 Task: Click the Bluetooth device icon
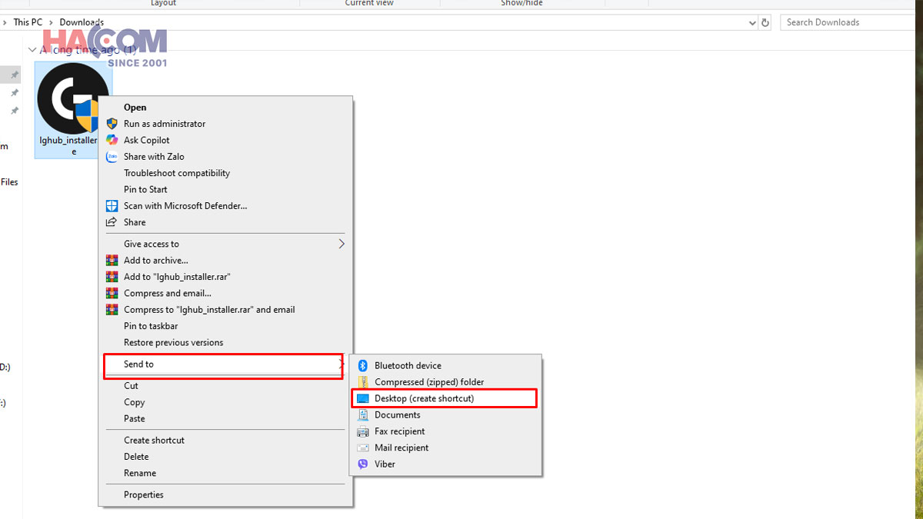click(362, 365)
